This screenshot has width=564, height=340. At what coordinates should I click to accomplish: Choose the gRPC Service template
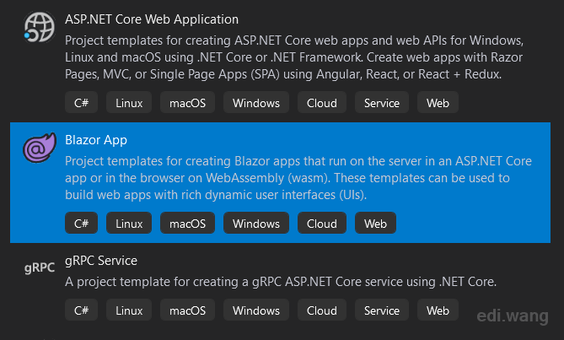(x=101, y=261)
